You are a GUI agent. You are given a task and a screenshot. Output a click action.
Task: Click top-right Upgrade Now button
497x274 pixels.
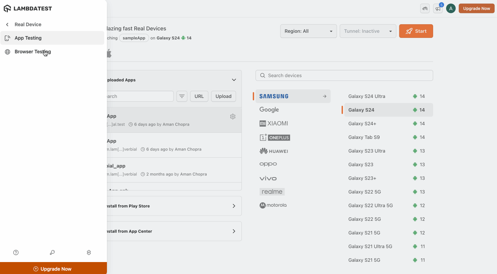tap(477, 9)
